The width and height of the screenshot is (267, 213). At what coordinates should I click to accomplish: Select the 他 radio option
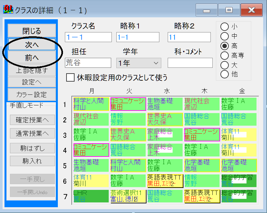click(x=225, y=74)
